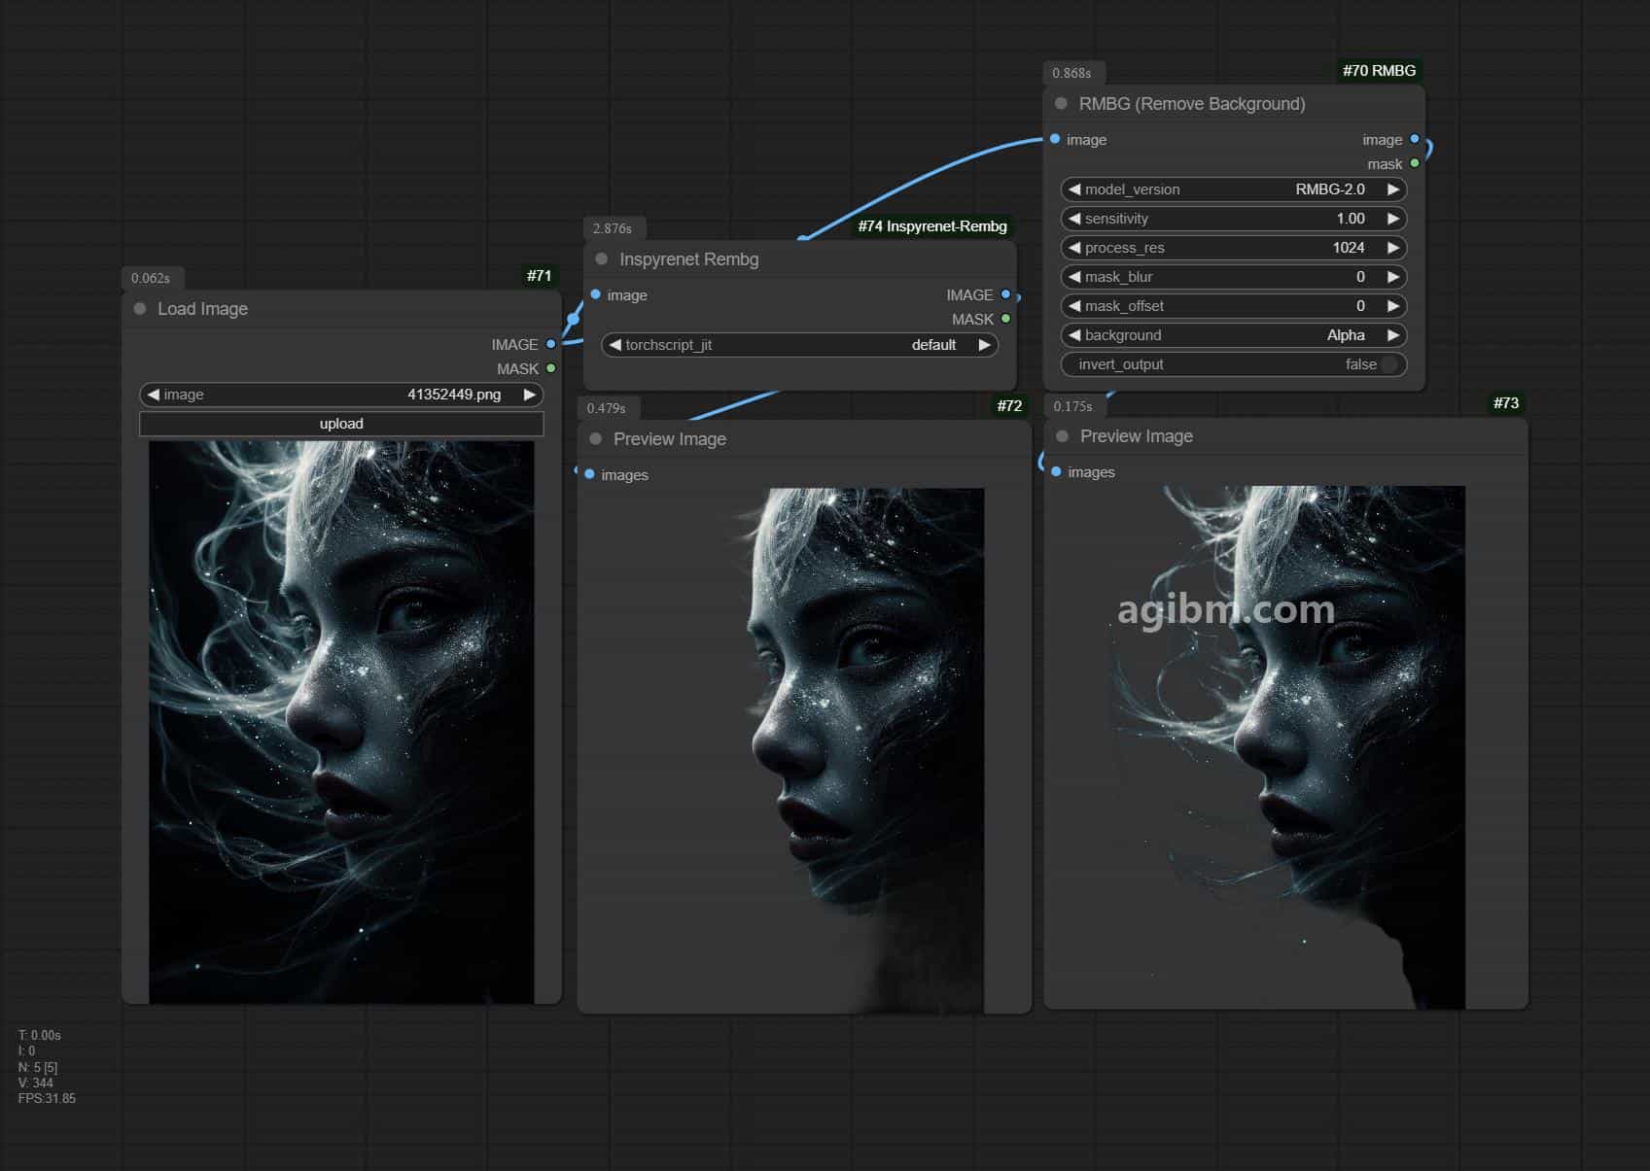Click torchscript_jit left arrow

click(x=614, y=345)
